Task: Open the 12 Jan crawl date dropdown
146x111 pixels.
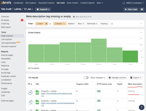Action: click(29, 9)
